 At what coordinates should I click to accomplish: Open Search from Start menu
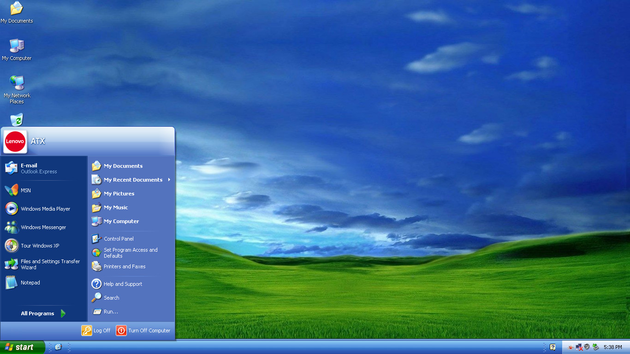point(131,298)
